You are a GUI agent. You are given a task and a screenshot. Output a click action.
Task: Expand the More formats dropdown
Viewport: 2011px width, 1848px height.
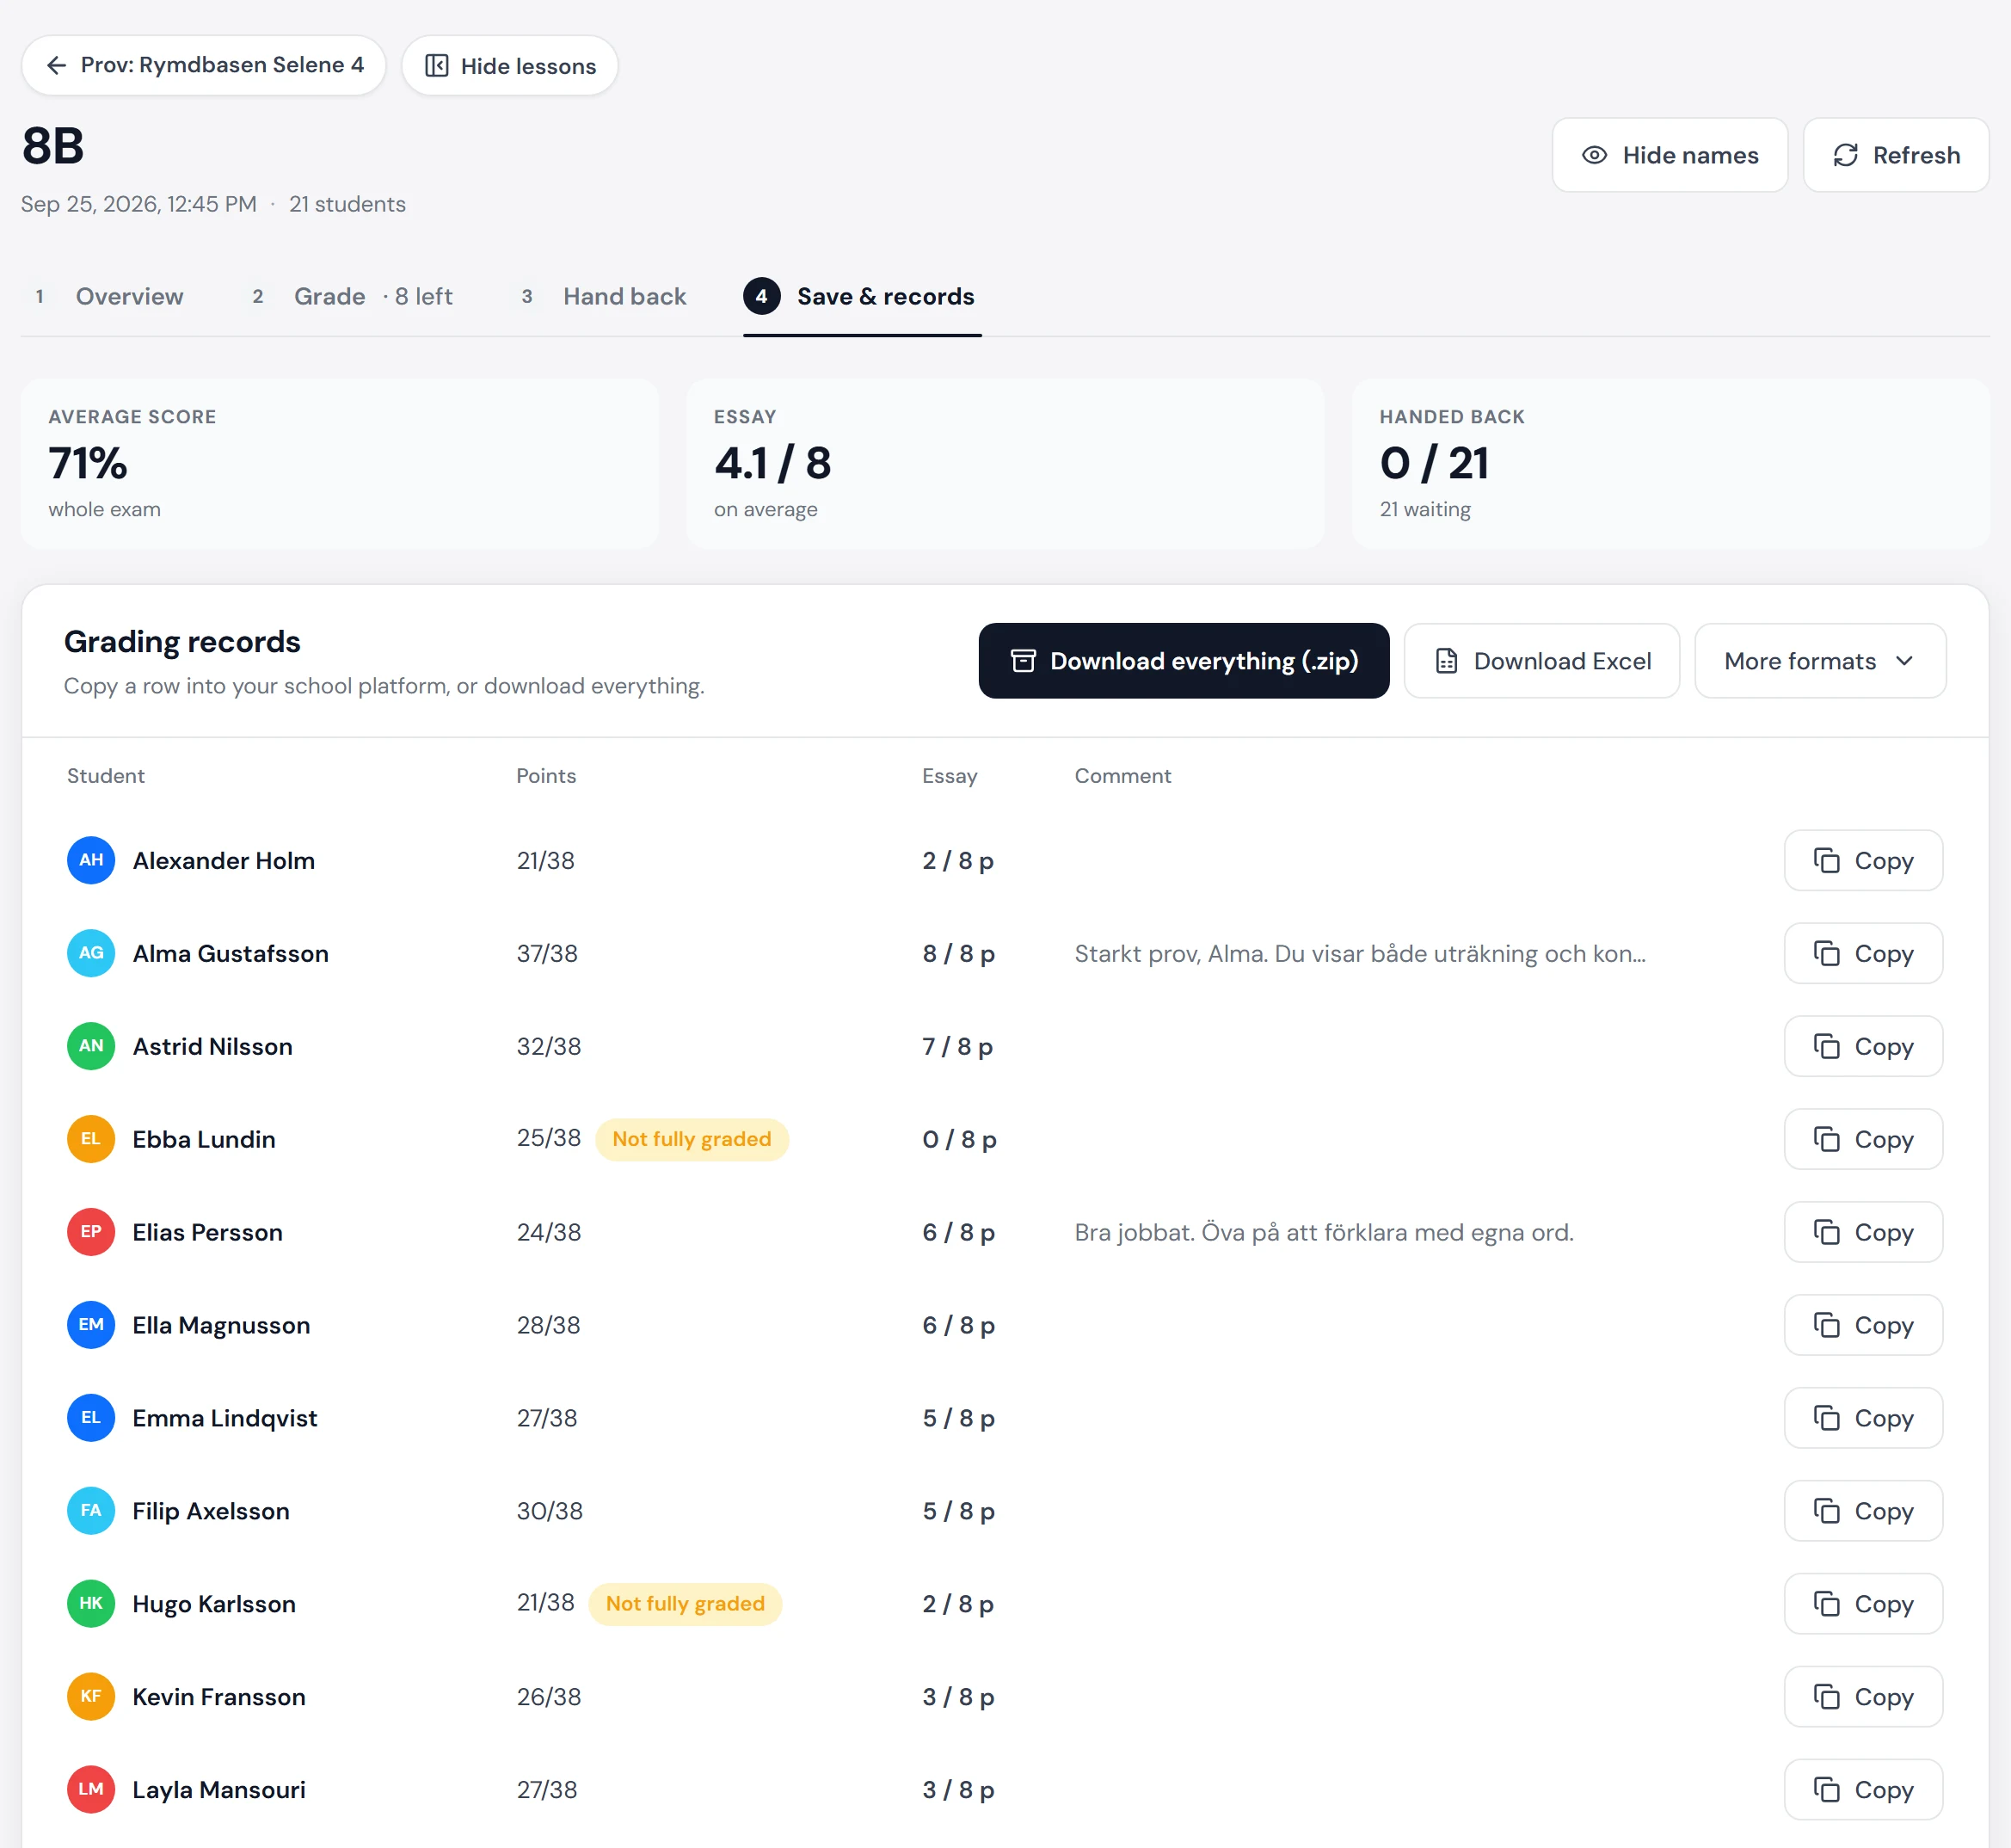pyautogui.click(x=1820, y=661)
